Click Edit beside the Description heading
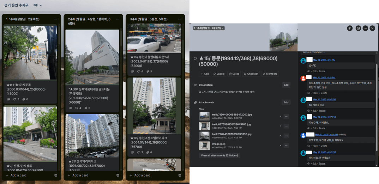The width and height of the screenshot is (379, 184). click(x=286, y=85)
